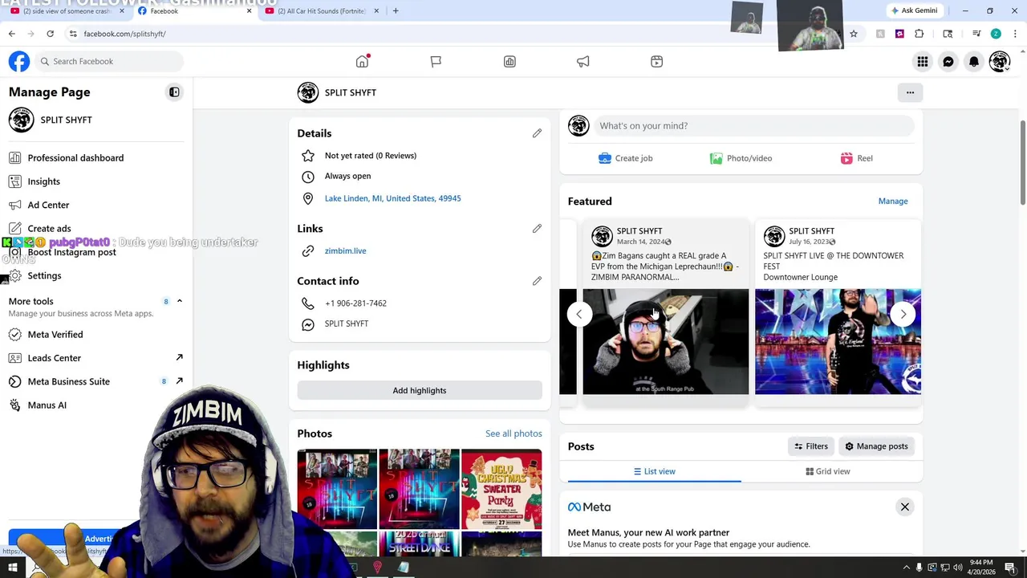Open the zimbim.live link
Screen dimensions: 1027x578
point(345,251)
